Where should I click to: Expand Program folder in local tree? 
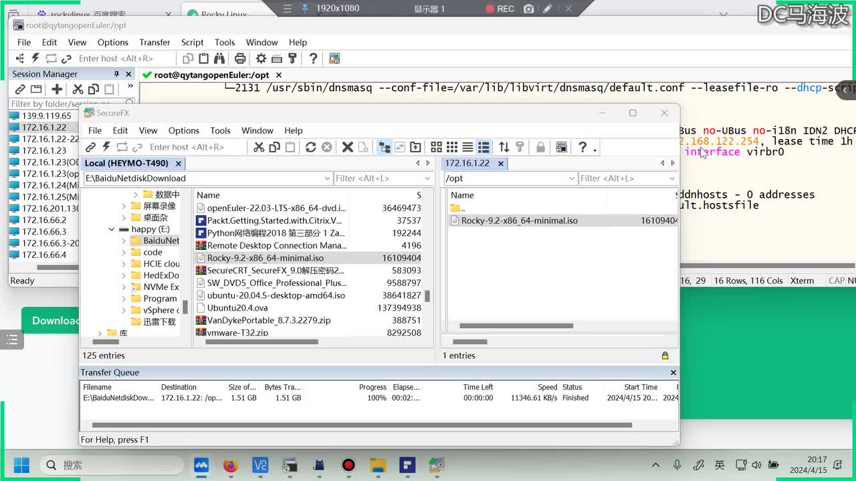pos(124,299)
